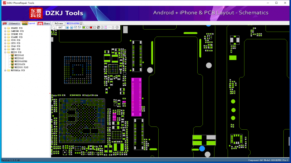Select the SAMSUNG PCB tree label

tap(17, 31)
